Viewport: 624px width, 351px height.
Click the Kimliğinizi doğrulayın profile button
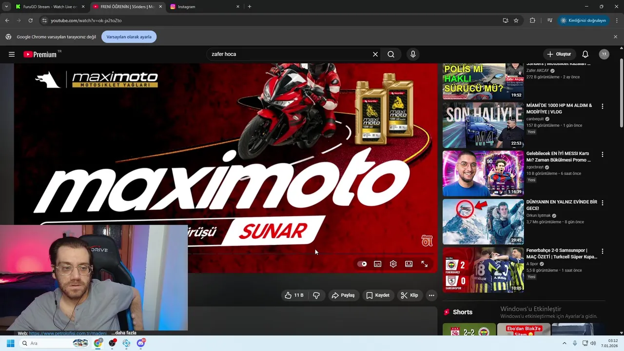583,20
